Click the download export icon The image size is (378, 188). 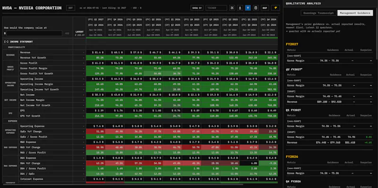(240, 8)
